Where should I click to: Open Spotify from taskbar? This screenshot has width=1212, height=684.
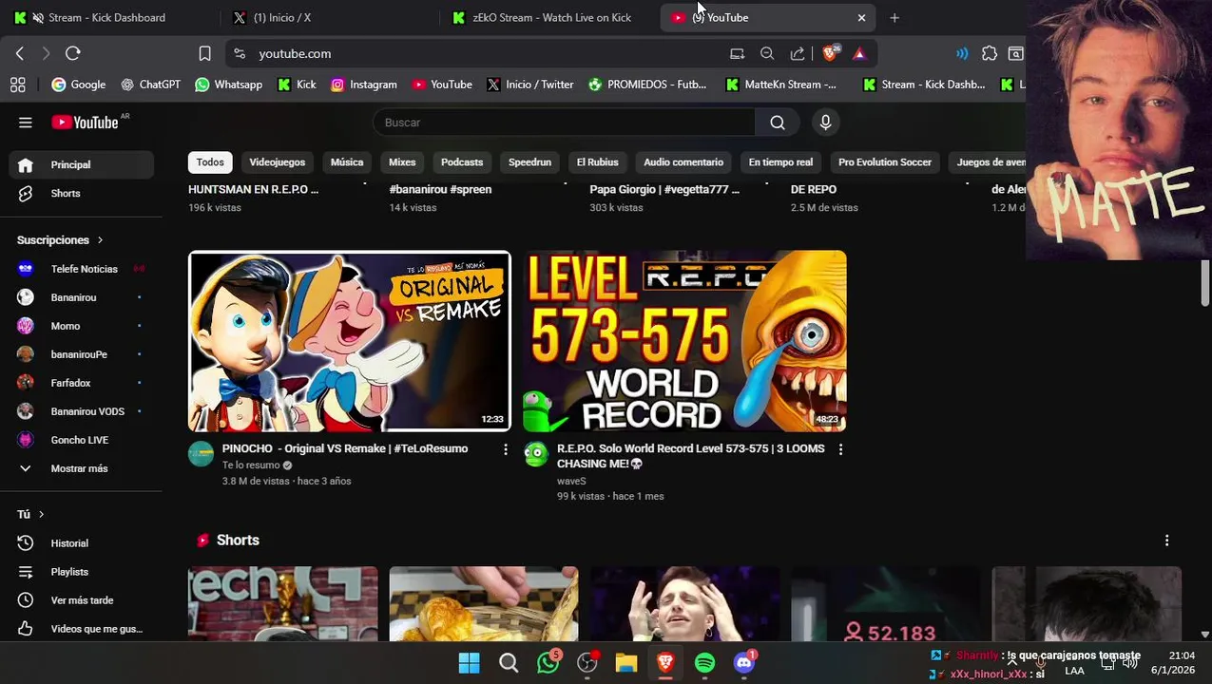click(704, 663)
